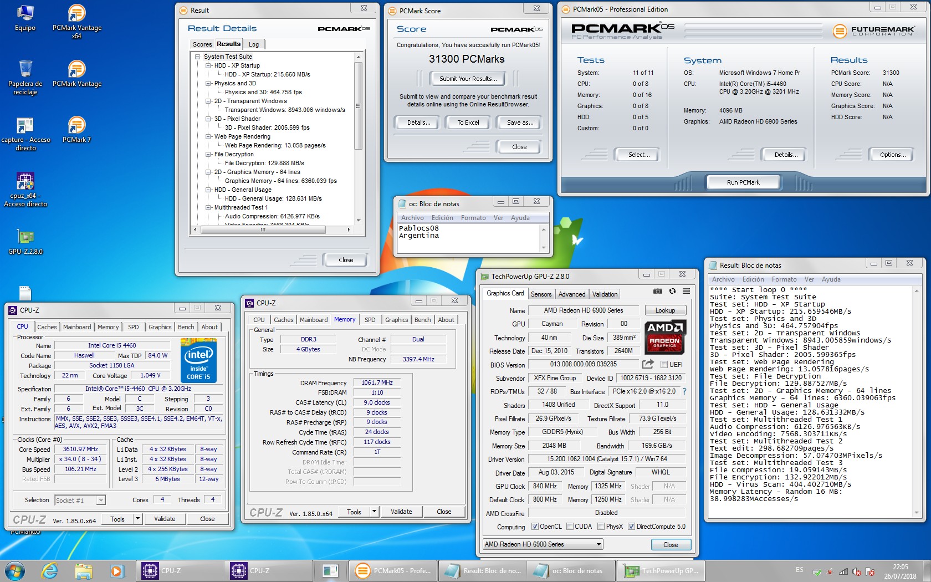This screenshot has width=931, height=582.
Task: Click the To Excel button
Action: tap(468, 122)
